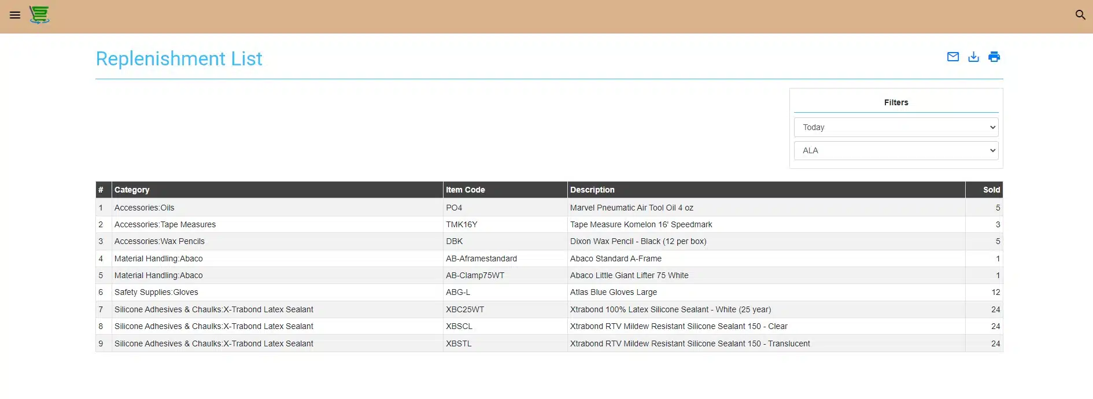Click item code AB-Aframestandard
1093x399 pixels.
(481, 258)
